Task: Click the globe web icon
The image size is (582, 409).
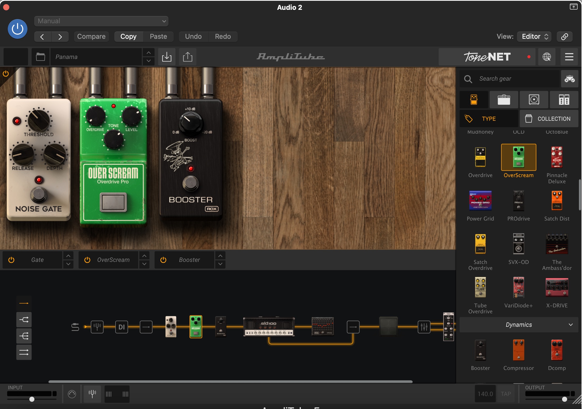Action: tap(547, 57)
